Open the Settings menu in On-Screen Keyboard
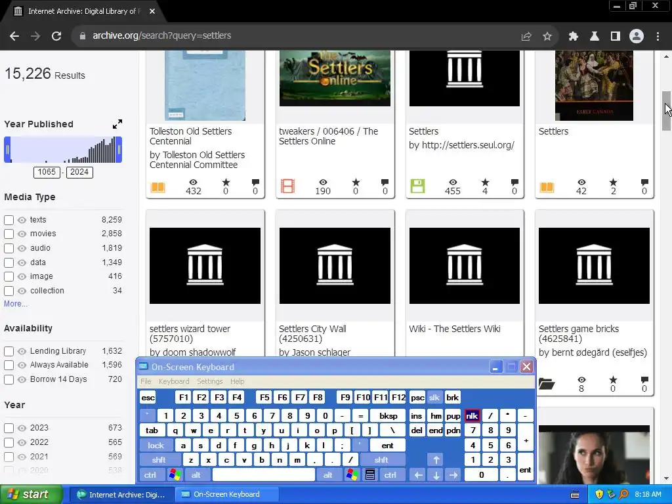The height and width of the screenshot is (504, 672). (x=209, y=381)
